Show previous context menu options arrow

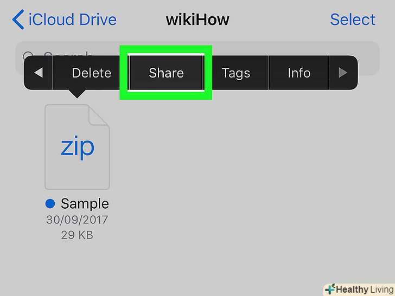(x=39, y=73)
